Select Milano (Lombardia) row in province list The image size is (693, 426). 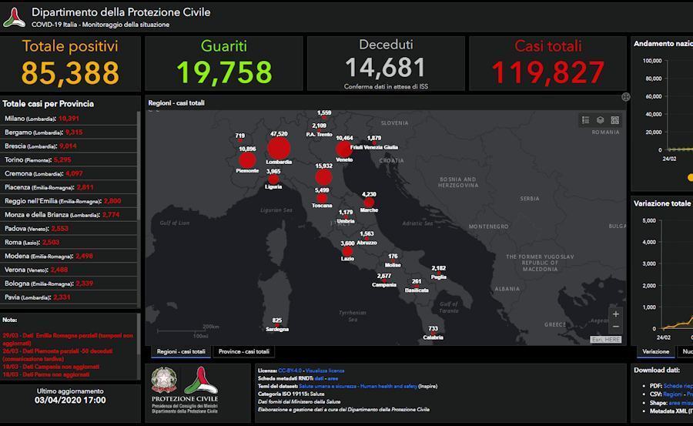coord(69,119)
